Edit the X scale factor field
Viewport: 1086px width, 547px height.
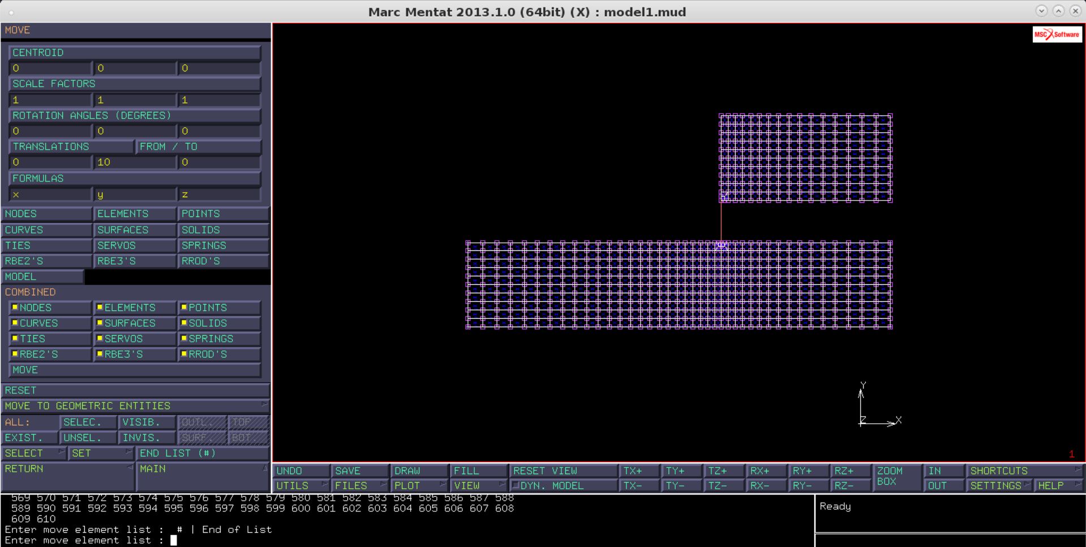[50, 100]
